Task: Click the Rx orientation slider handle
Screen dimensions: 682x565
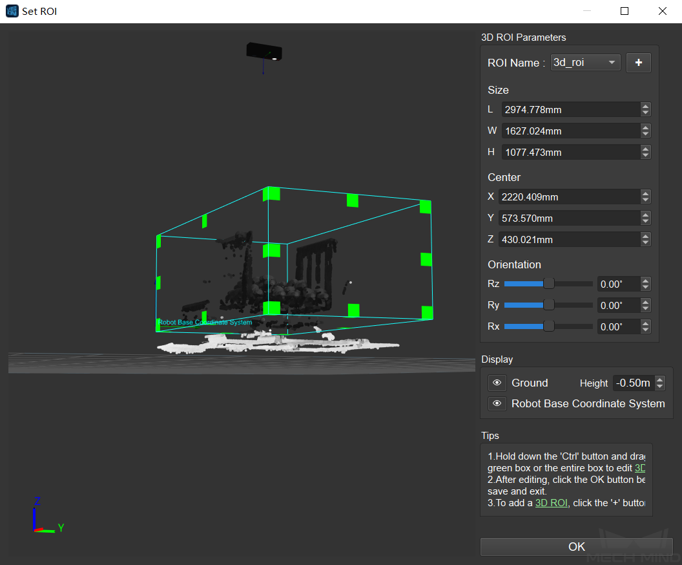Action: point(549,326)
